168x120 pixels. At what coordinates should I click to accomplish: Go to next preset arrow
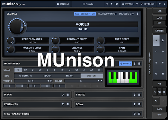[112, 4]
